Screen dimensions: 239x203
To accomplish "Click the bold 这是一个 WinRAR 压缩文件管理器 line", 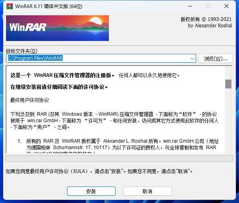I will (62, 75).
